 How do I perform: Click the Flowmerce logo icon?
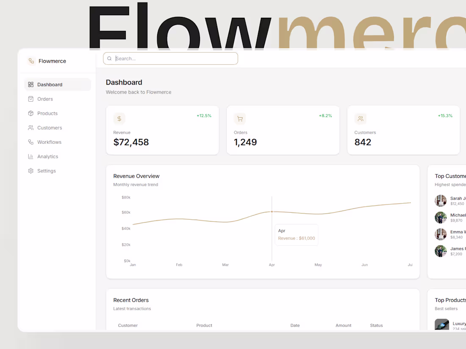(x=31, y=61)
